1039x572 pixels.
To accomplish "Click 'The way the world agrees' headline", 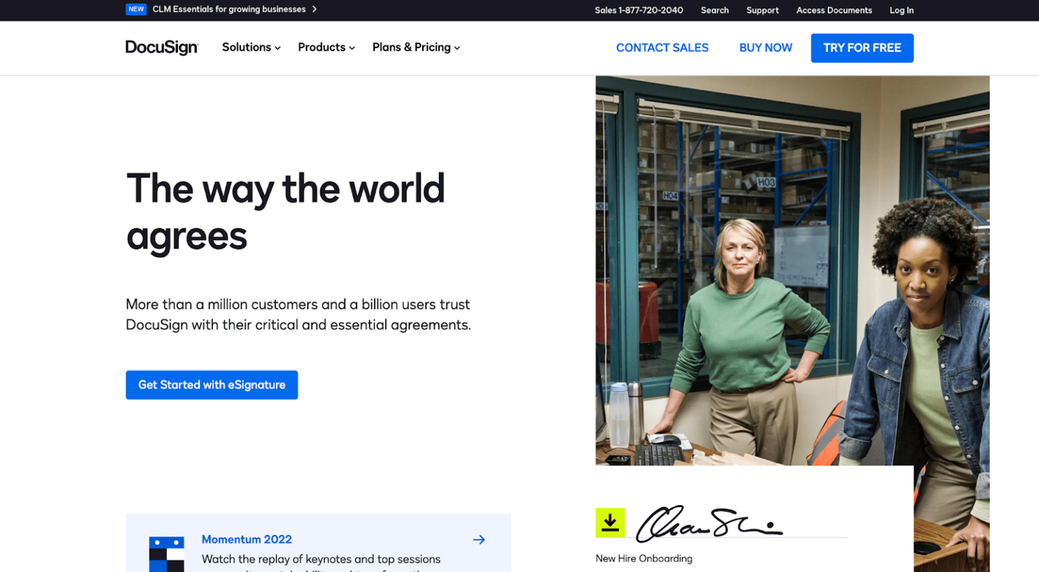I will 285,212.
